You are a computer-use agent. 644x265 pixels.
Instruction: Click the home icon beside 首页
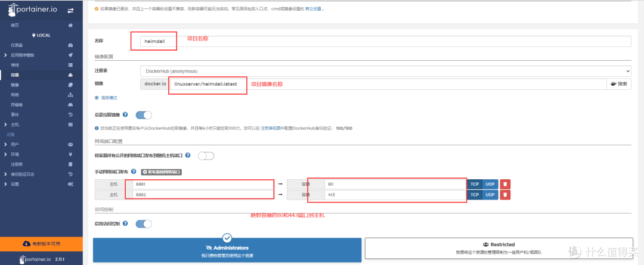[70, 26]
